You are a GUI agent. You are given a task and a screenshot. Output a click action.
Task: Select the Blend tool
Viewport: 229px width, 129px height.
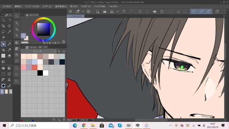[3, 62]
